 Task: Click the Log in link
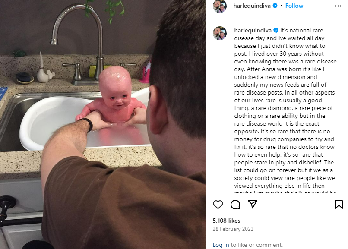221,245
